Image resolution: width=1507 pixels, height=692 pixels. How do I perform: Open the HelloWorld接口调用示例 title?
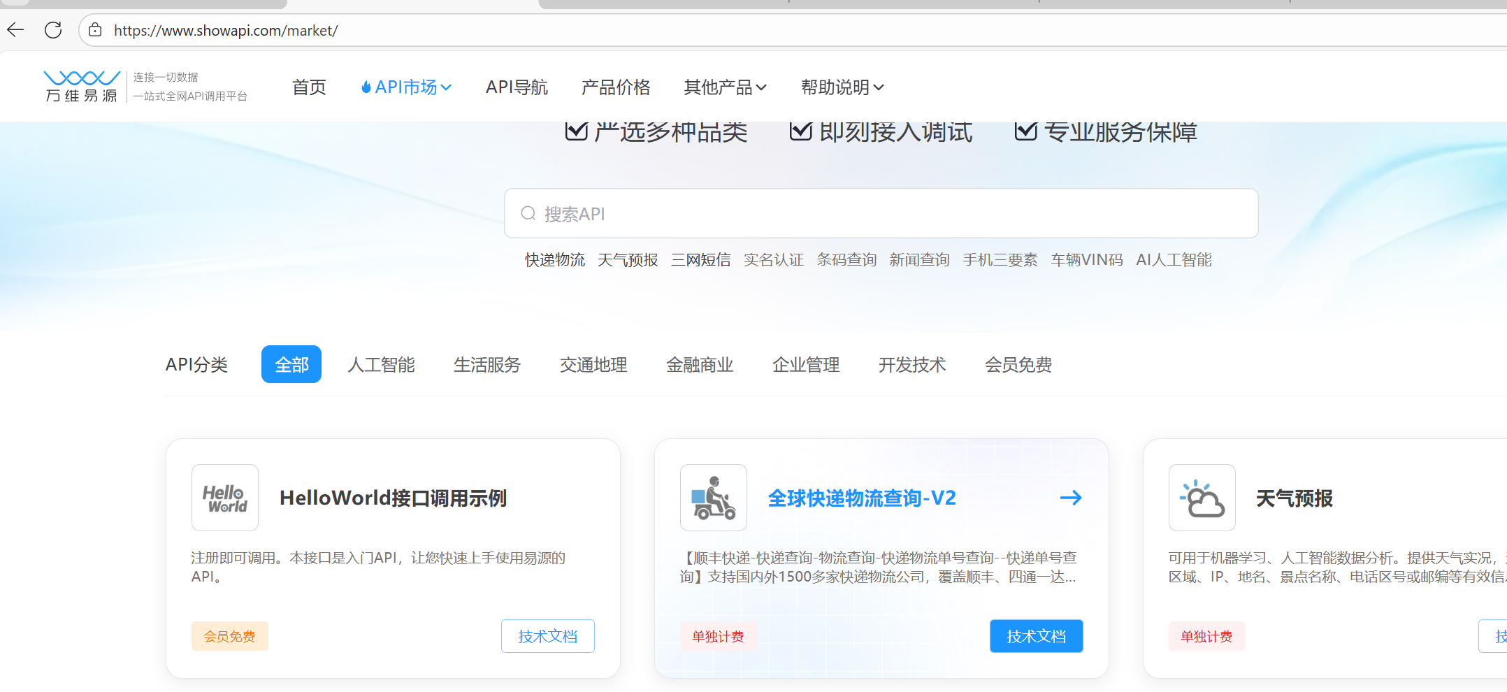394,498
